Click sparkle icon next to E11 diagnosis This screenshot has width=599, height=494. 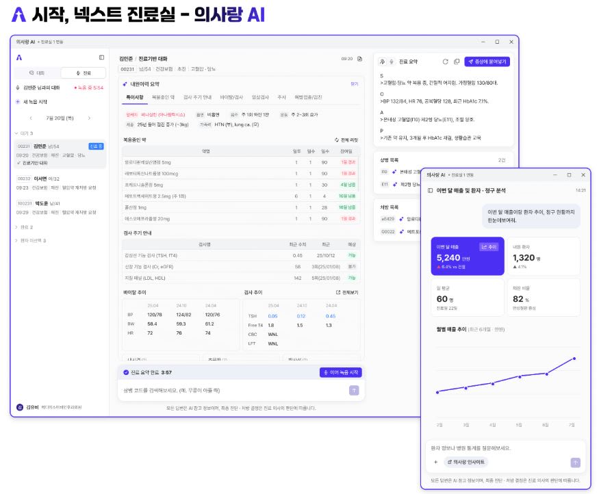click(x=395, y=185)
